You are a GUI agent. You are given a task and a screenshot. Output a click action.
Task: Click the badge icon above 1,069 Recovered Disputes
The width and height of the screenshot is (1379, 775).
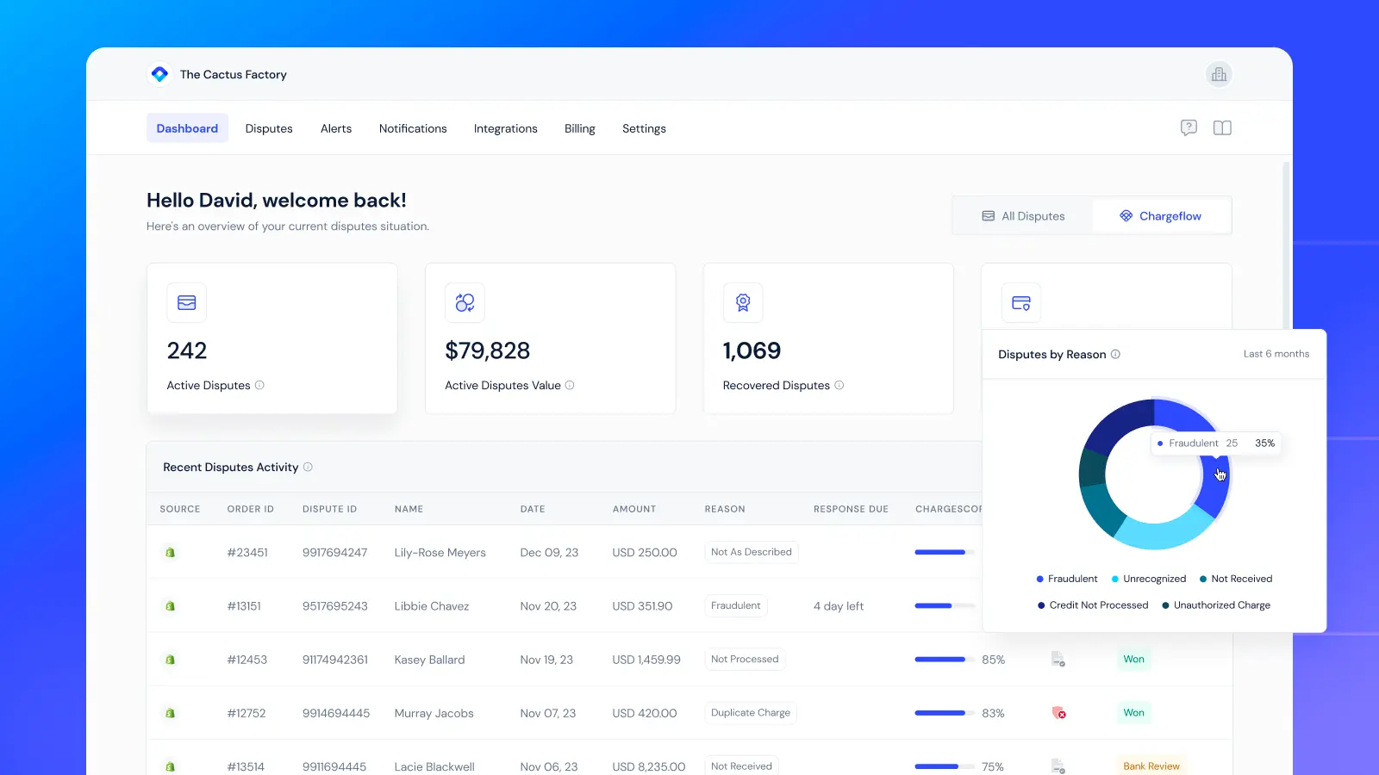742,302
